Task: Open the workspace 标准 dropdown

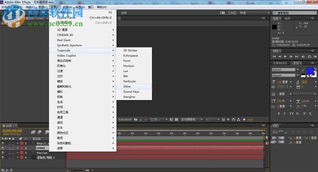Action: [254, 13]
